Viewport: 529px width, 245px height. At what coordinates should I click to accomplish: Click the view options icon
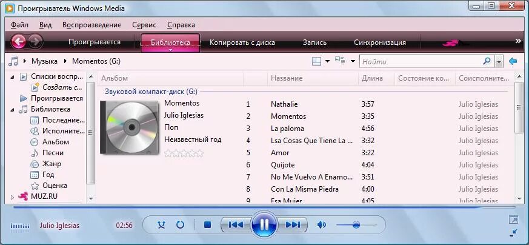[340, 61]
